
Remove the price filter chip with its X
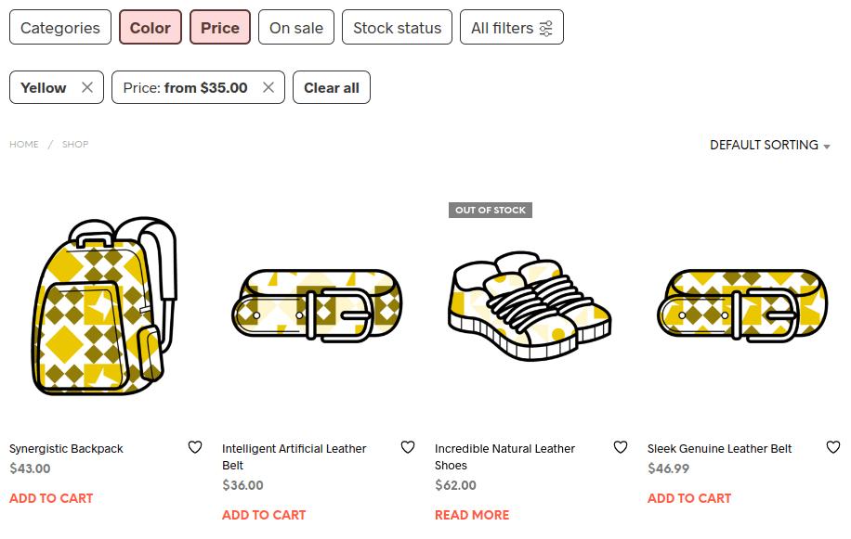pos(268,88)
